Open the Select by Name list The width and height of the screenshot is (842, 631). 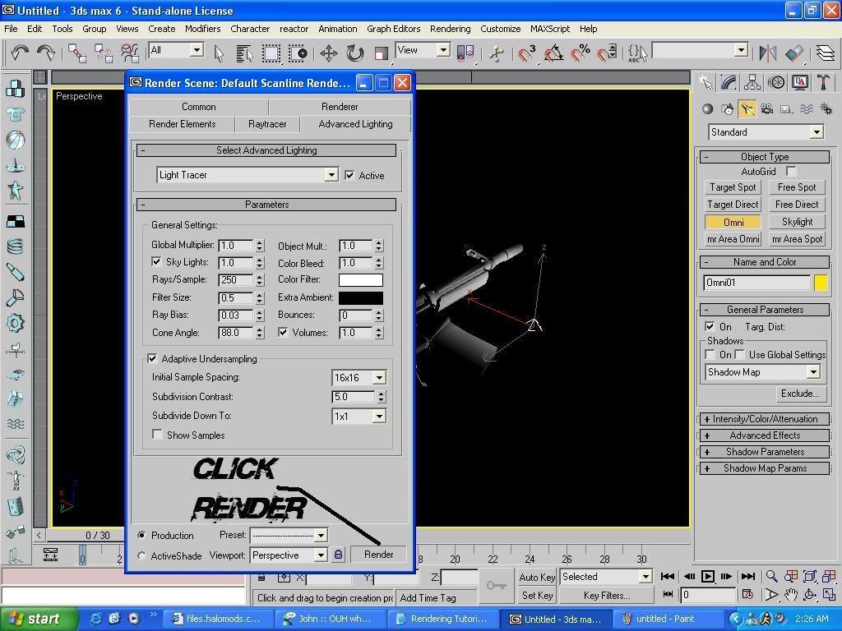coord(244,53)
